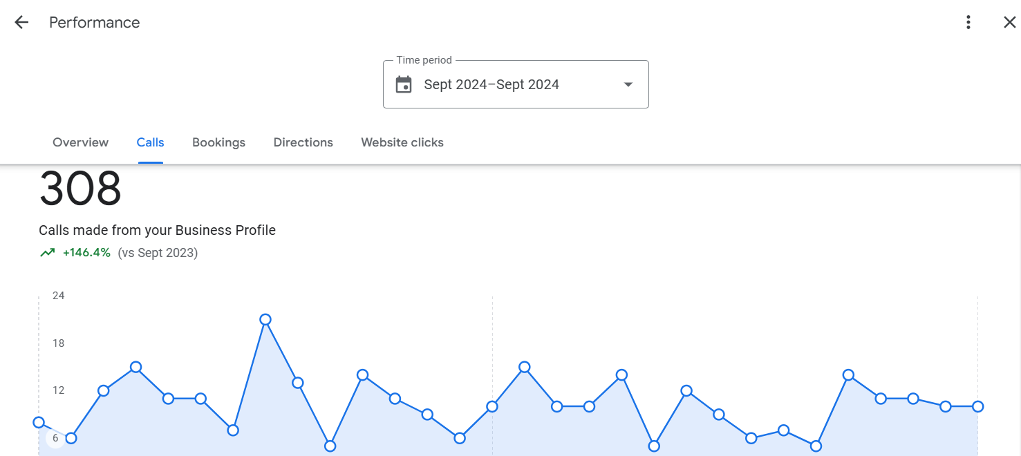This screenshot has width=1021, height=456.
Task: Click the back arrow next to Performance
Action: 21,22
